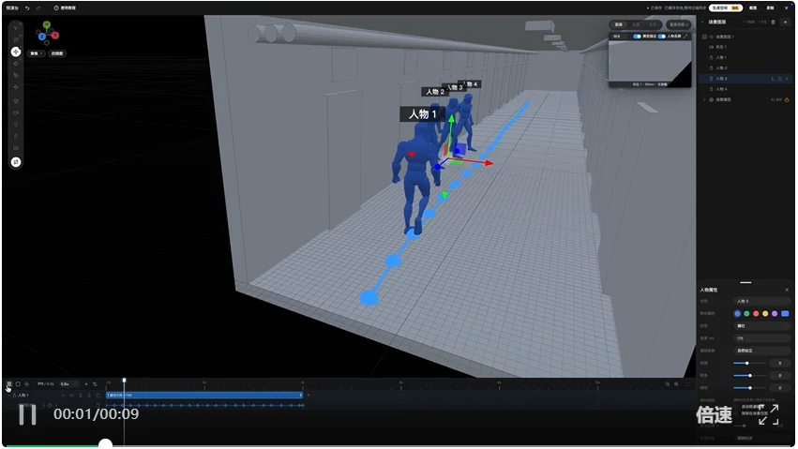The width and height of the screenshot is (798, 449).
Task: Tick the second checkbox in movement path options
Action: click(x=737, y=413)
